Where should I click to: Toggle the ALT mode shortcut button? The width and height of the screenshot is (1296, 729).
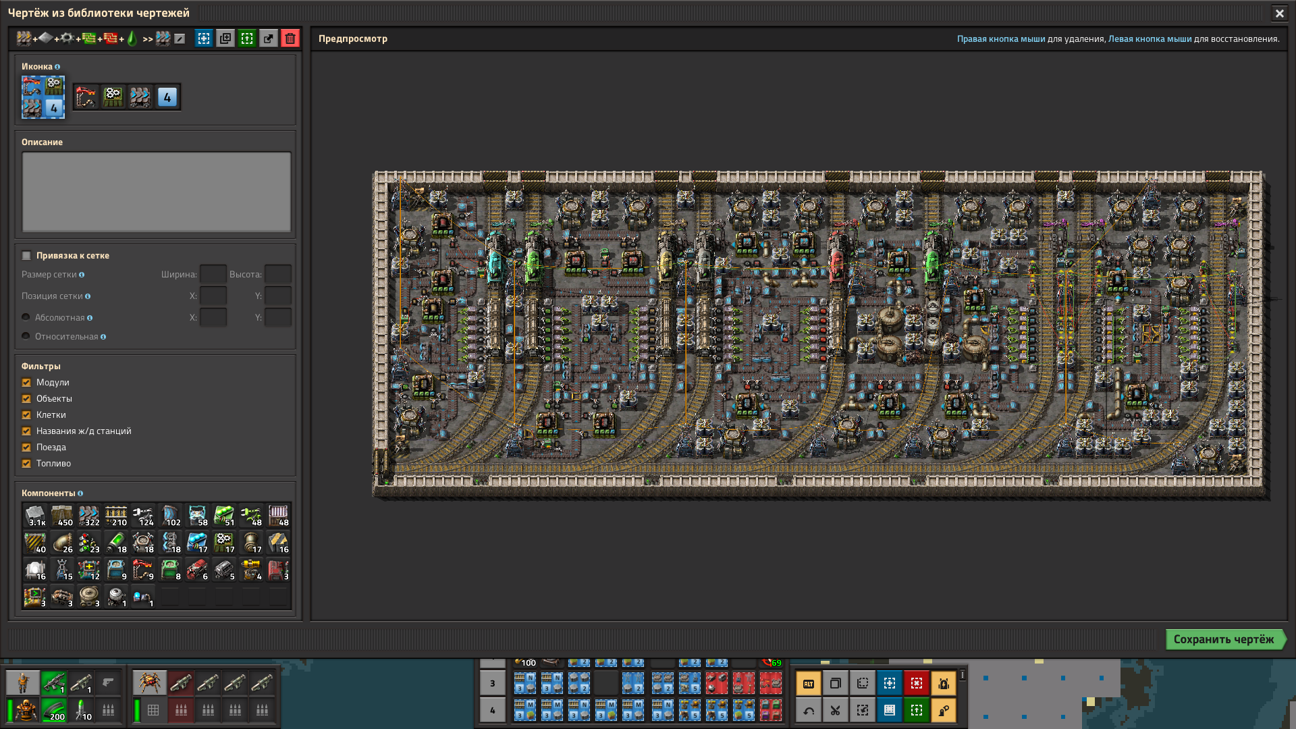809,683
